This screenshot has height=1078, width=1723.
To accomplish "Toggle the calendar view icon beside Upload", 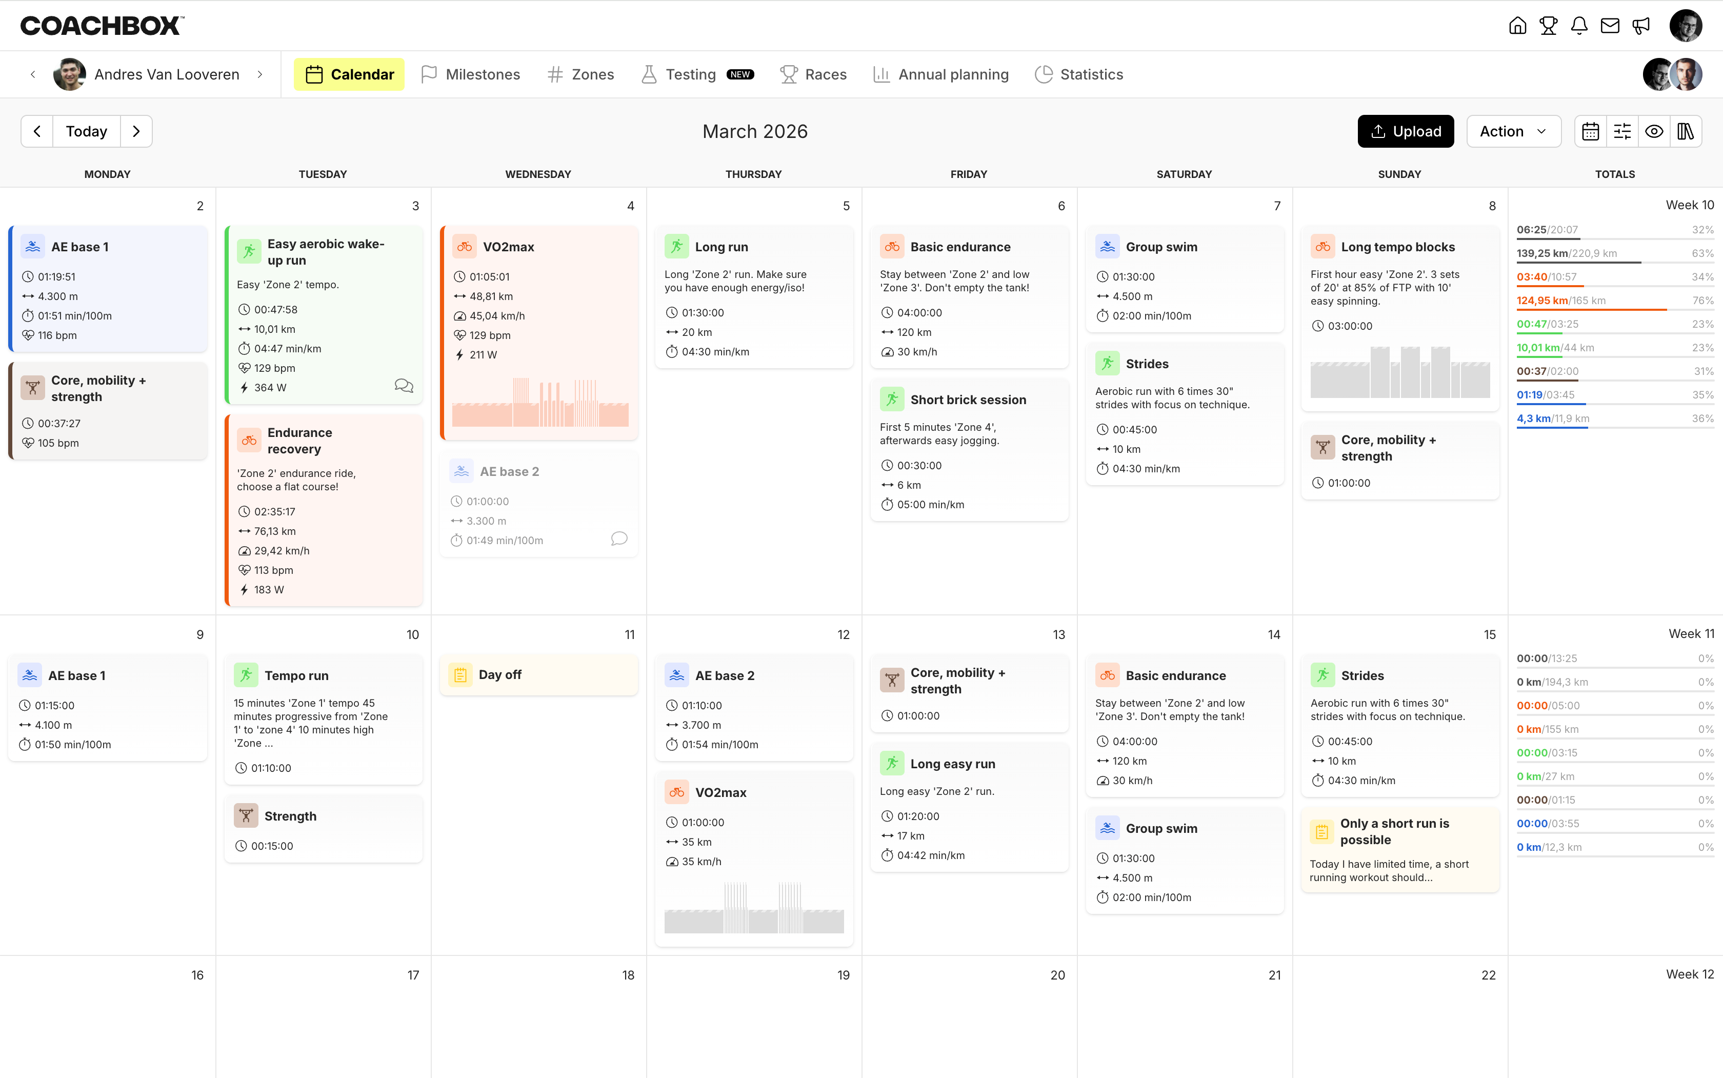I will (1591, 131).
